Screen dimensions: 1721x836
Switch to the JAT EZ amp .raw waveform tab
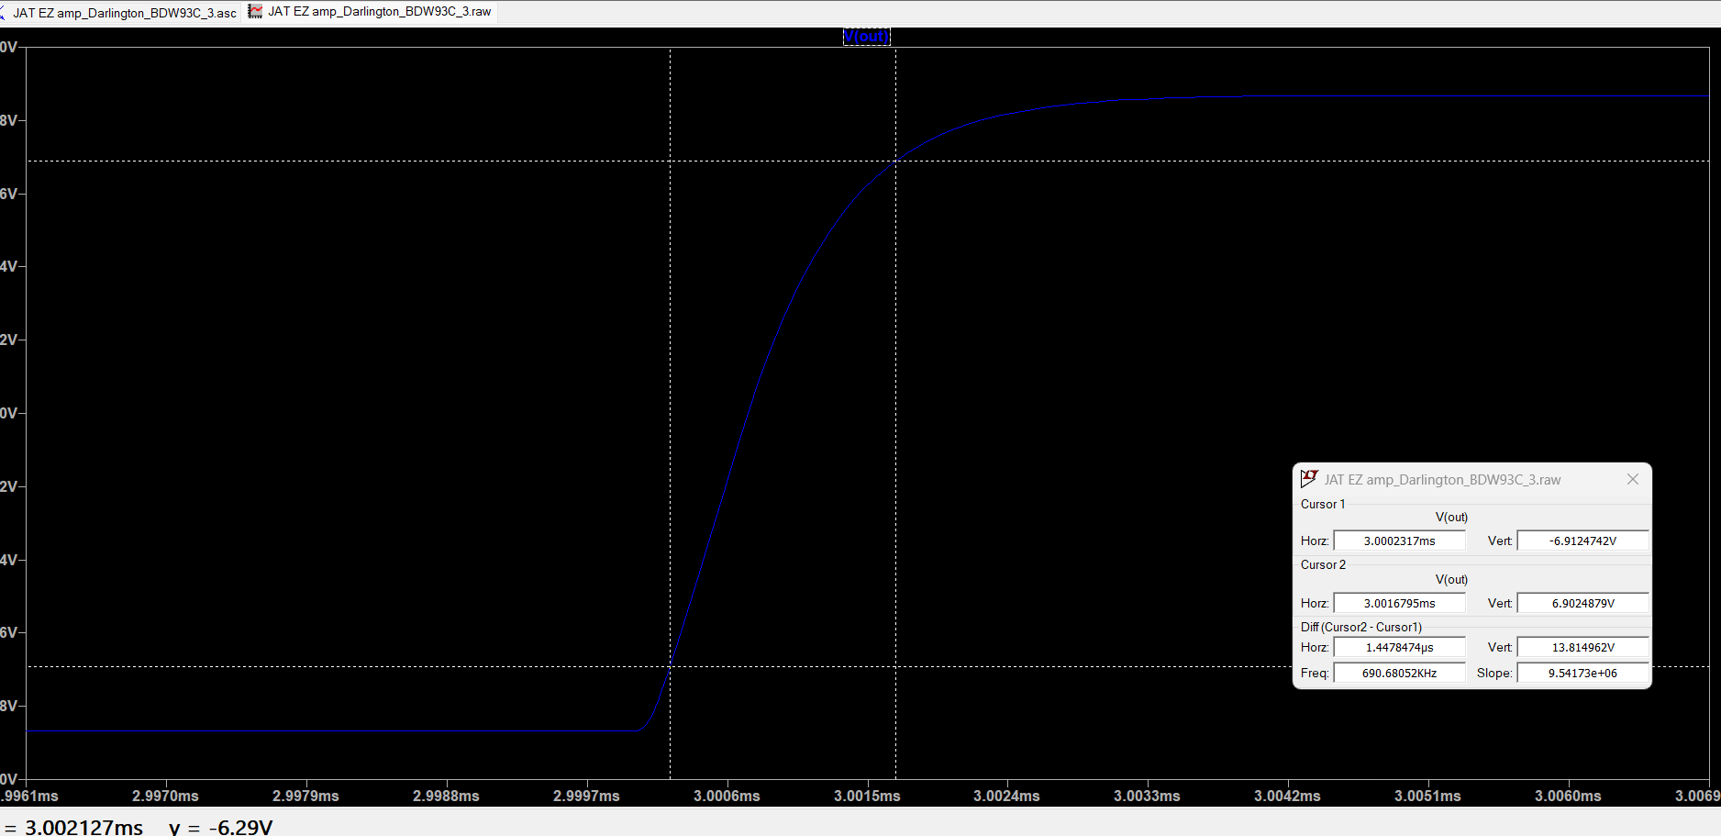coord(371,12)
